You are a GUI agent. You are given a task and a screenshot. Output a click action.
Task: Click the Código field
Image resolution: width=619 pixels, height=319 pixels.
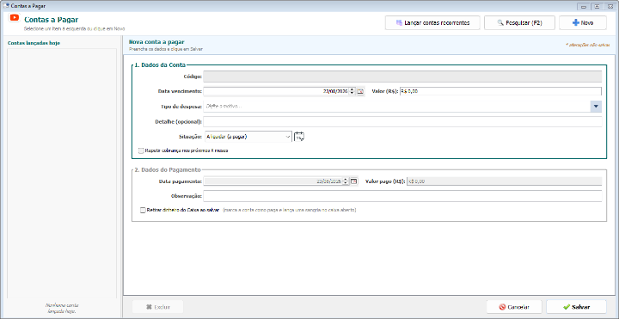402,76
